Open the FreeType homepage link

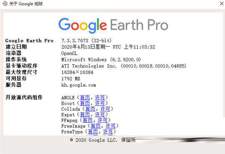click(93, 132)
